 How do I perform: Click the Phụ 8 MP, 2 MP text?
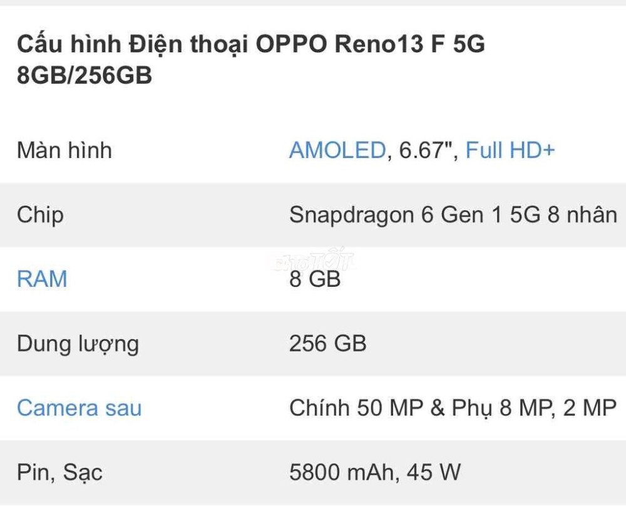tap(534, 408)
